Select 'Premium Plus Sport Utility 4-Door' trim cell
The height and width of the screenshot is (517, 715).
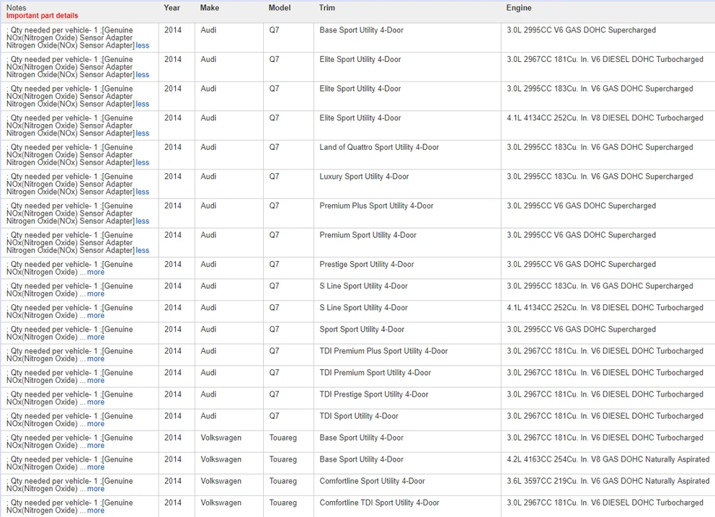pos(376,206)
